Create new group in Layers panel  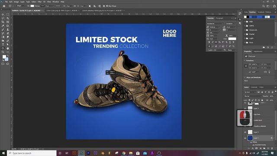point(264,148)
